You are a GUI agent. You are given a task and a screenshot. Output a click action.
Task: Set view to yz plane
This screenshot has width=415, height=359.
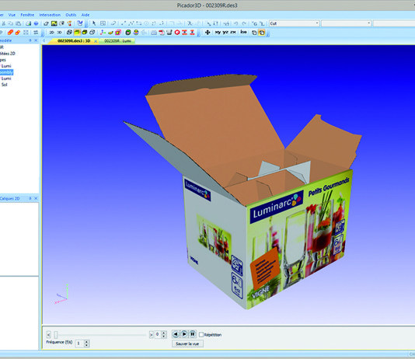(x=225, y=33)
